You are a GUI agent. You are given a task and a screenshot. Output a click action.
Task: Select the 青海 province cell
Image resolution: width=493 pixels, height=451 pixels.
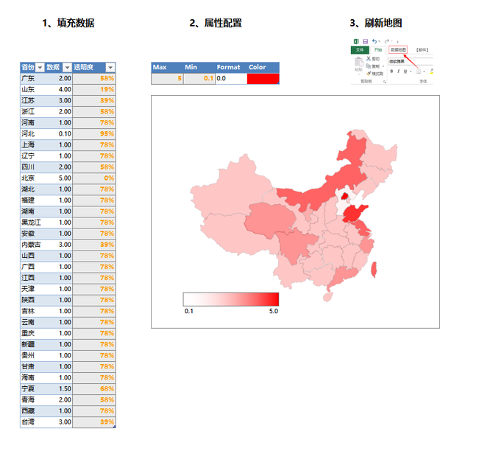coord(32,399)
